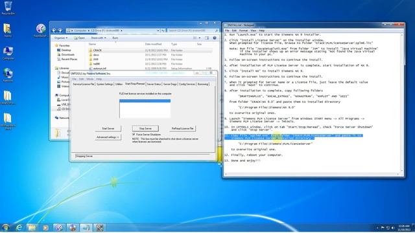Screen dimensions: 415x233
Task: Click the Explorer back arrow button
Action: click(x=54, y=30)
